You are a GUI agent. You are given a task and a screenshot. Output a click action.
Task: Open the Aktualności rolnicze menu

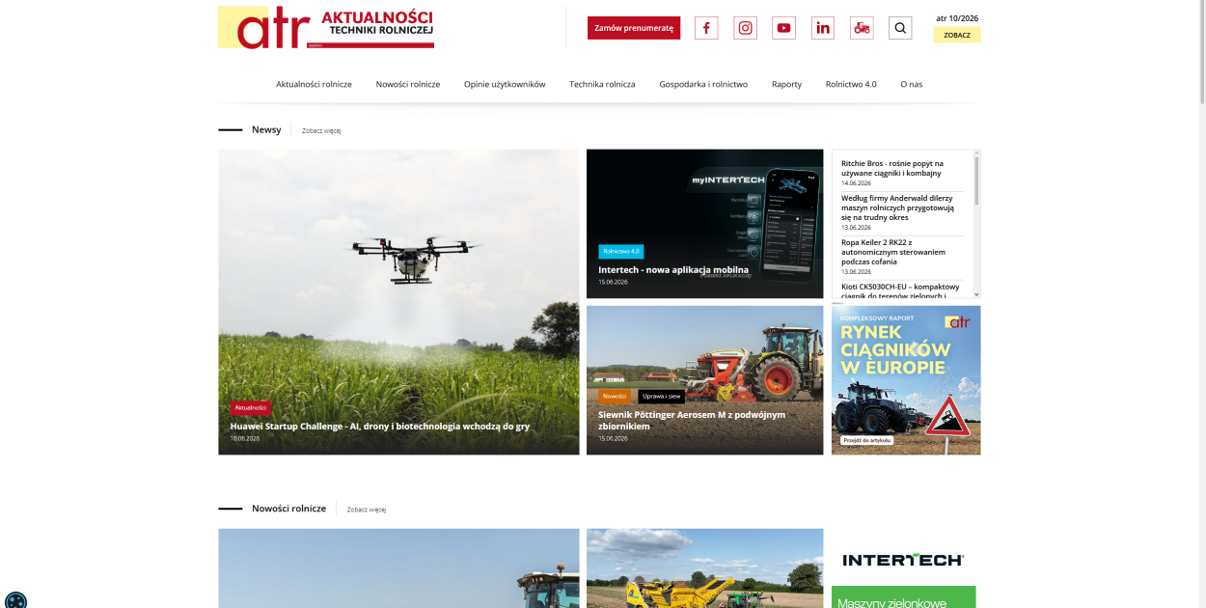coord(314,84)
